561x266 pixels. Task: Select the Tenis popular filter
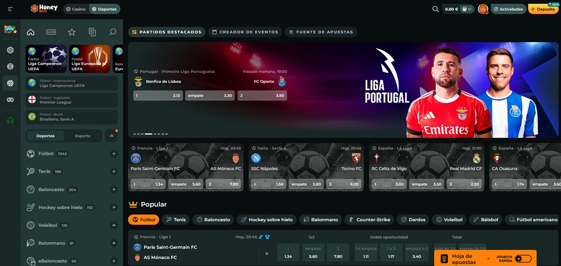click(x=175, y=220)
